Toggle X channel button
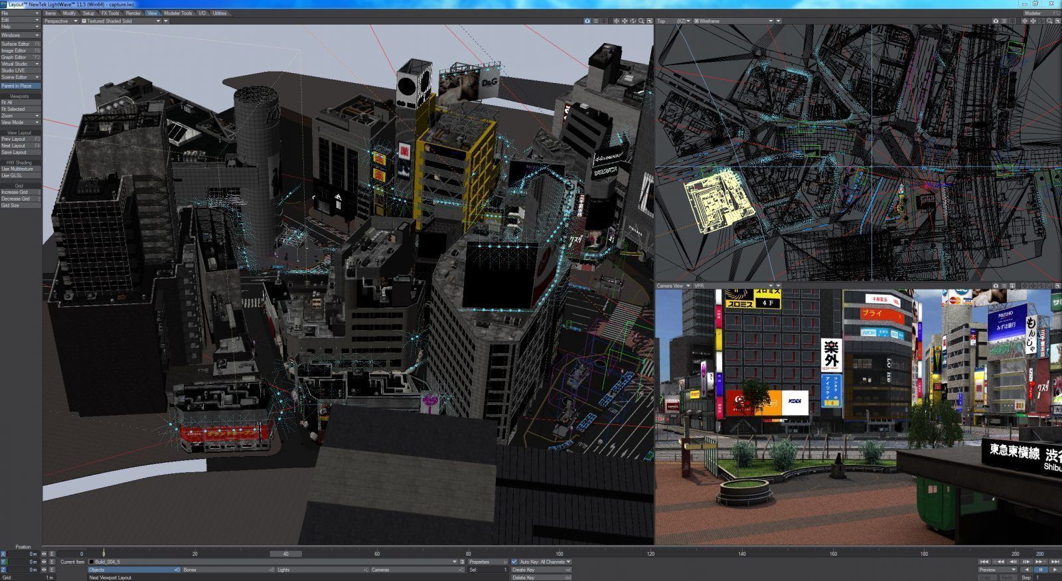The image size is (1062, 581). (3, 554)
